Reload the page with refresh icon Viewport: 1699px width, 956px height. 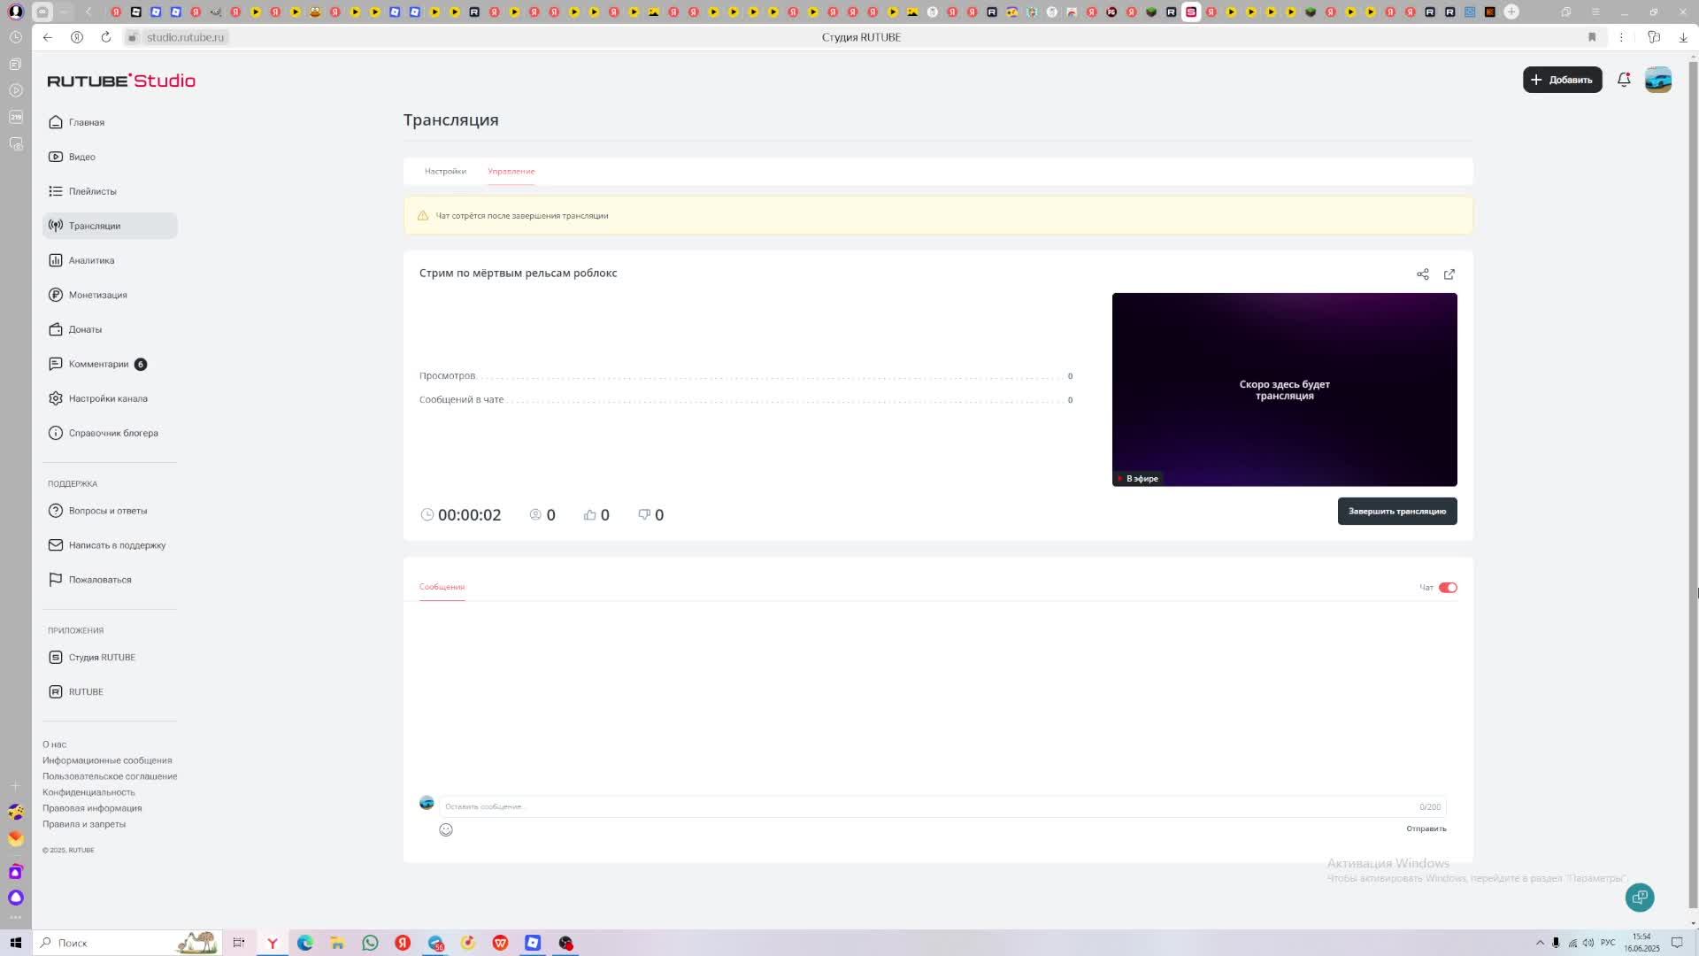point(106,37)
